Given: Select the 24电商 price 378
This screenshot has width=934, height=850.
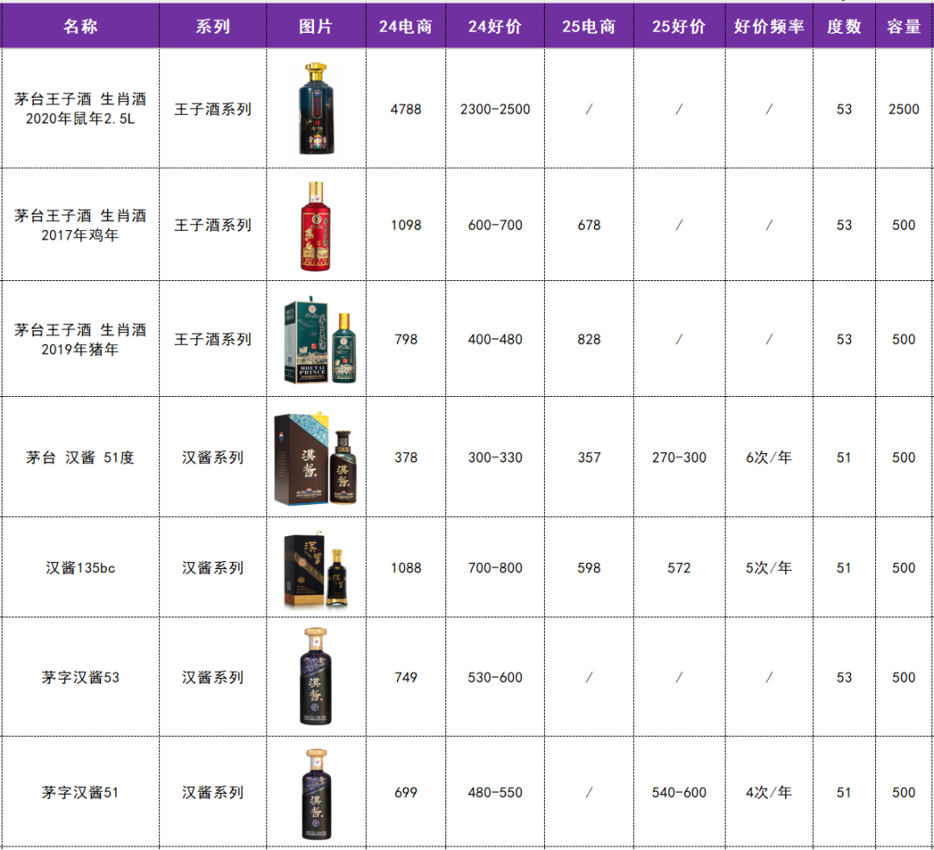Looking at the screenshot, I should click(x=406, y=457).
